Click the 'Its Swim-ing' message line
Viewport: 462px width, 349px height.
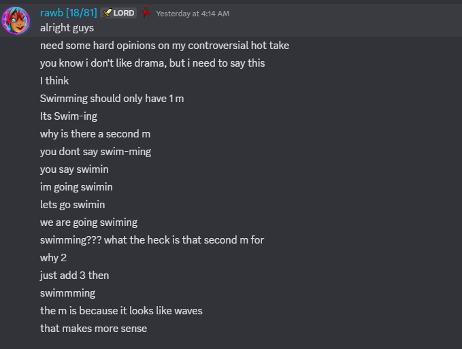click(x=68, y=116)
